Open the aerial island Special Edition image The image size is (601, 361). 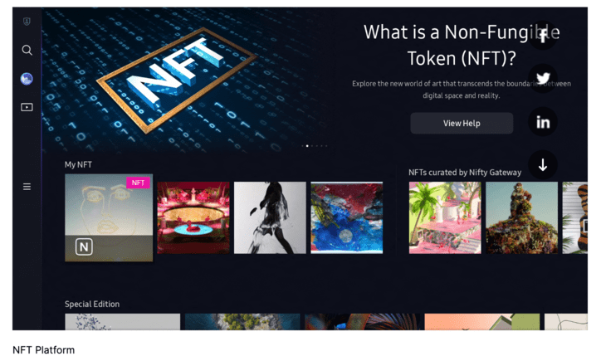(242, 322)
